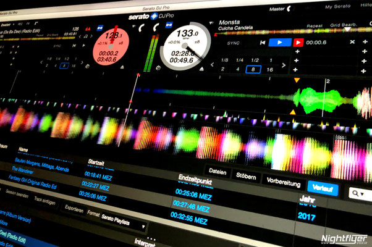Viewport: 372px width, 247px height.
Task: Click the Exportieren button
Action: pos(74,209)
